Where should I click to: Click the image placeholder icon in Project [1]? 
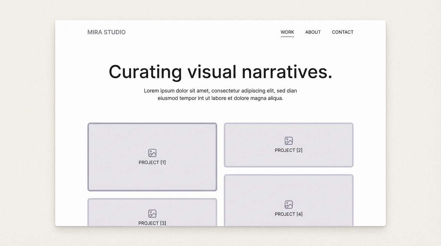coord(152,153)
